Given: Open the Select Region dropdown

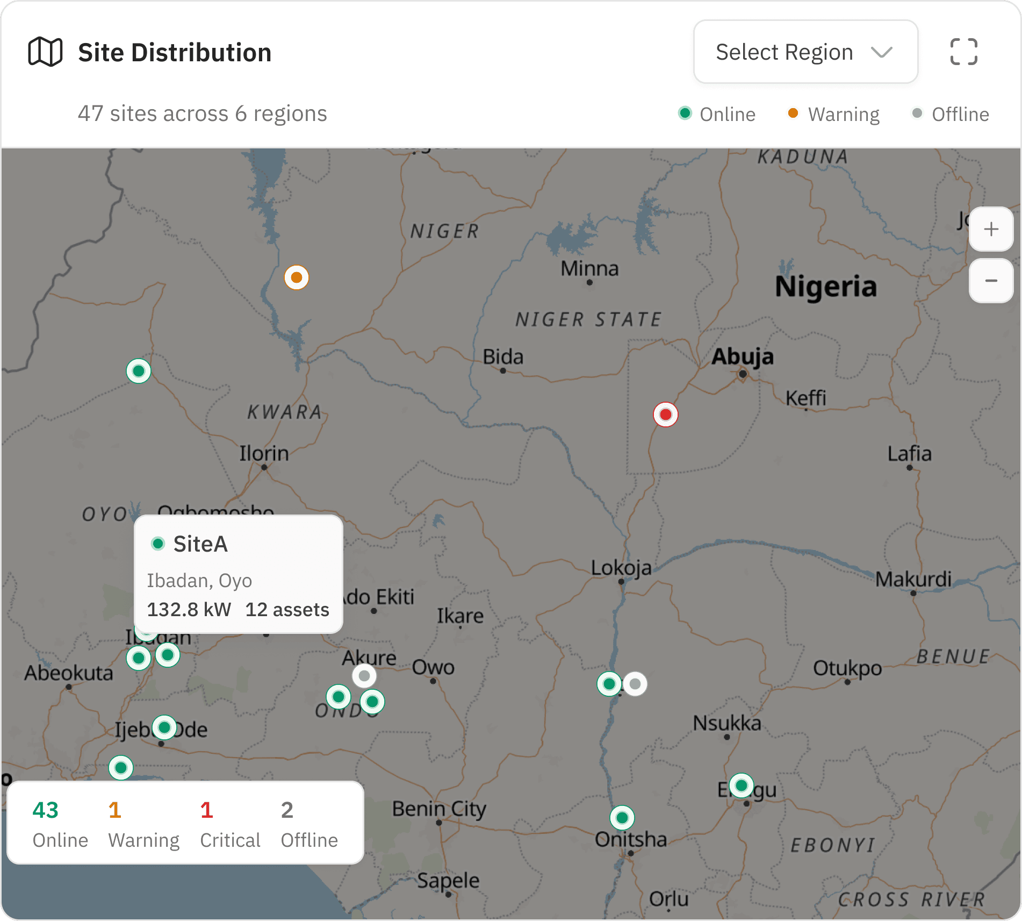Looking at the screenshot, I should pos(805,52).
